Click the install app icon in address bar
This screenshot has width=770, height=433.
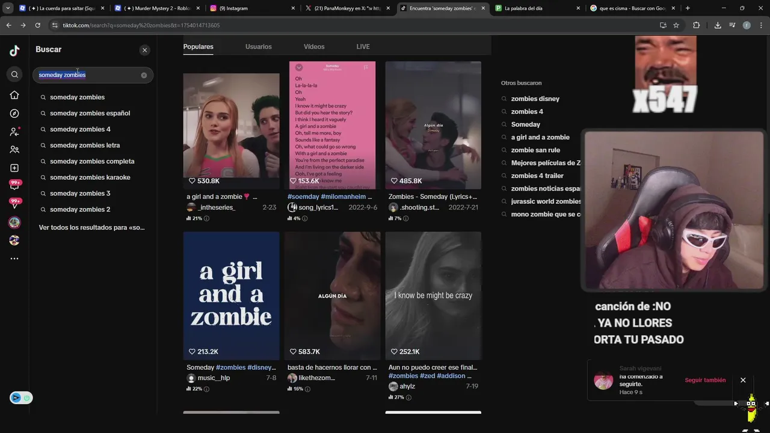tap(663, 25)
